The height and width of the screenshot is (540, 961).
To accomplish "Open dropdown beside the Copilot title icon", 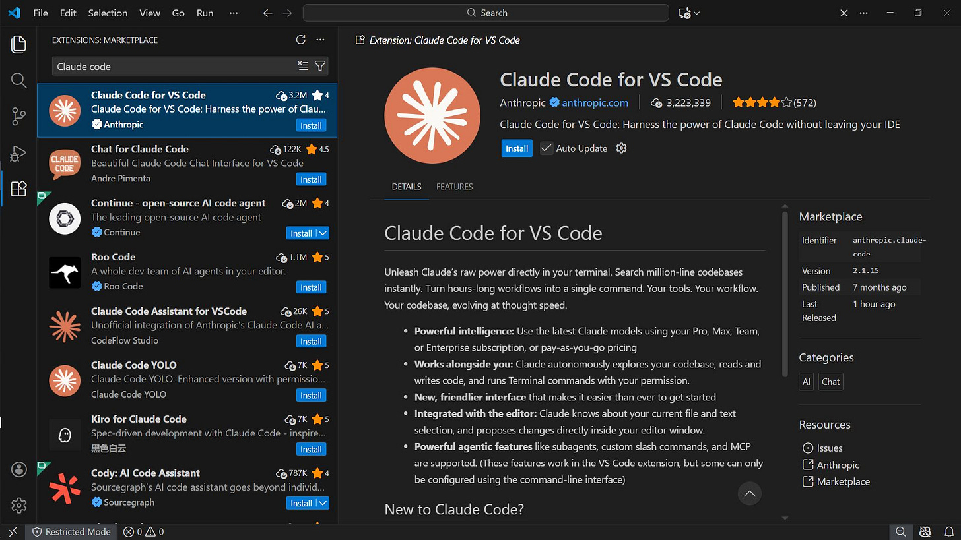I will tap(697, 13).
